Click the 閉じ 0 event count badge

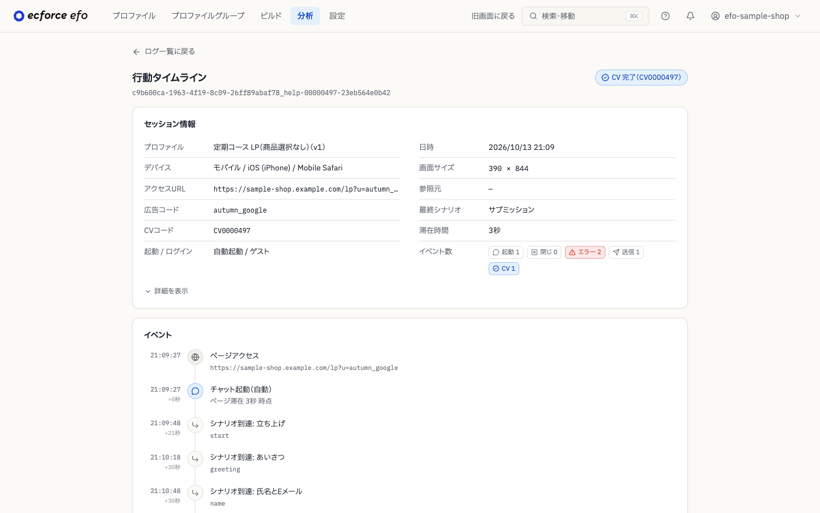click(x=544, y=252)
